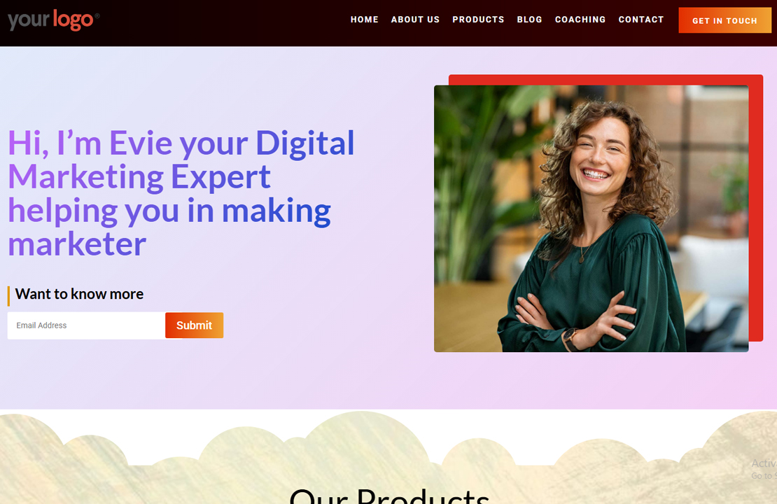This screenshot has height=504, width=777.
Task: Click the Activate Windows watermark text
Action: pos(764,469)
